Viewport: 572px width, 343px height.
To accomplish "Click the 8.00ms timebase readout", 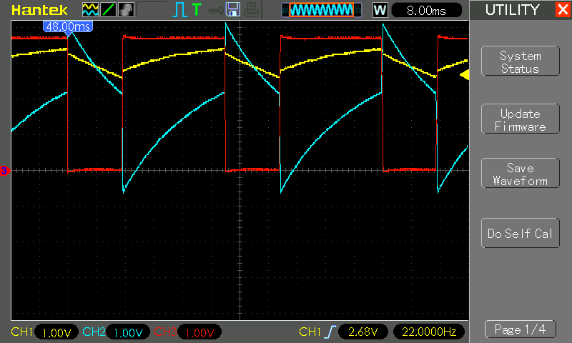I will pos(426,10).
